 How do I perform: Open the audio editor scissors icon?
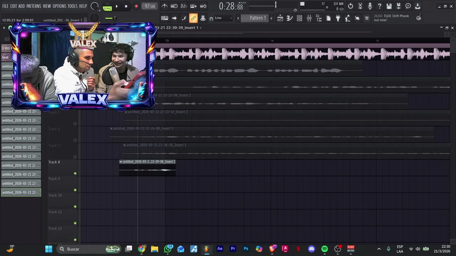click(360, 6)
